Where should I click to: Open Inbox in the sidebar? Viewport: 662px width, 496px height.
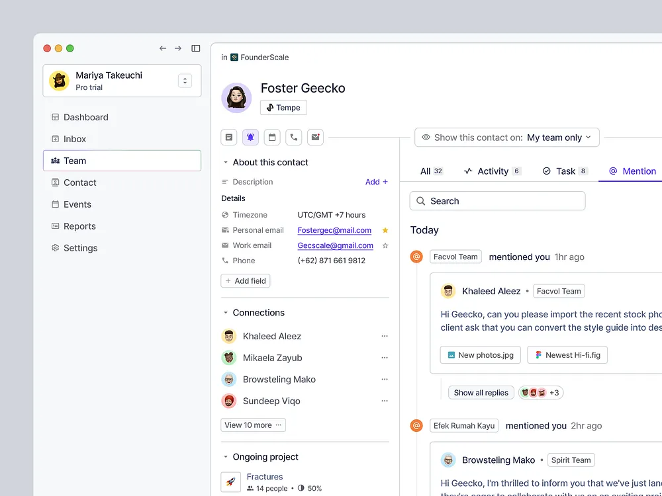click(122, 139)
